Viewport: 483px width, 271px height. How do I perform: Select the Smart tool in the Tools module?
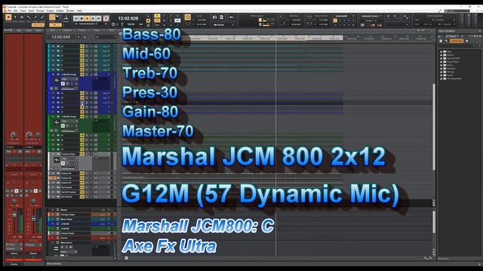(8, 17)
